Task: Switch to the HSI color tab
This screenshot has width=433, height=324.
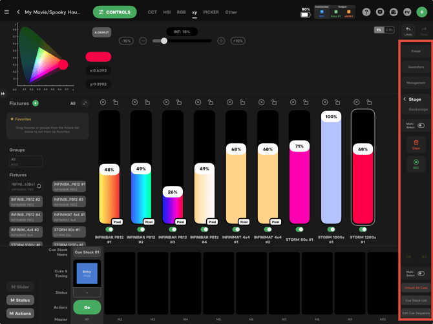Action: pos(167,12)
